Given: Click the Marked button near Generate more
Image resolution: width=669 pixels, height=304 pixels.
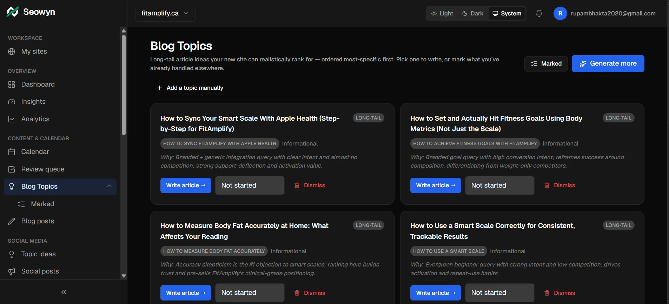Looking at the screenshot, I should coord(546,64).
